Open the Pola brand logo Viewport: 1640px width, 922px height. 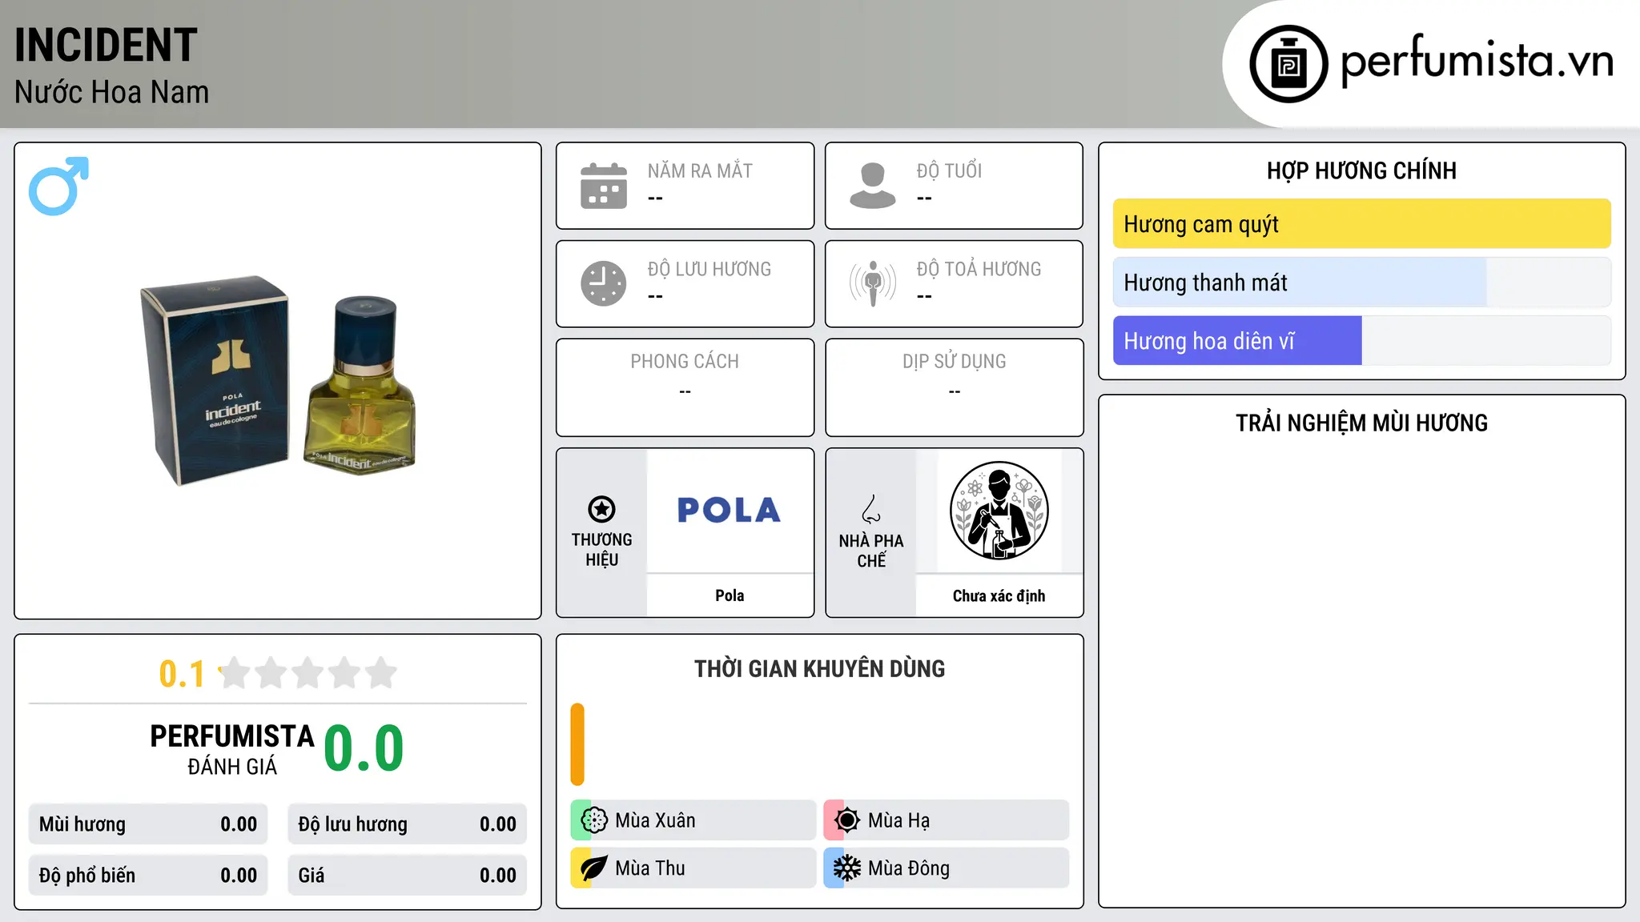pos(730,511)
